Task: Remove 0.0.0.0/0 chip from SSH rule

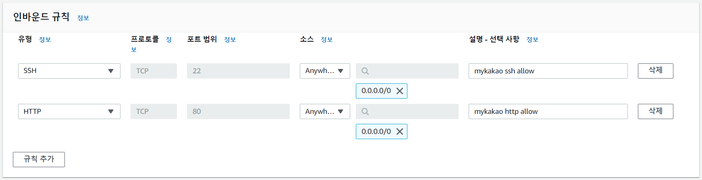Action: point(400,91)
